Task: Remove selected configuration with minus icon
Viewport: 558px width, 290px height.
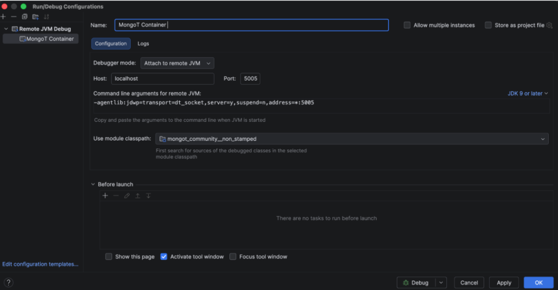Action: click(x=14, y=17)
